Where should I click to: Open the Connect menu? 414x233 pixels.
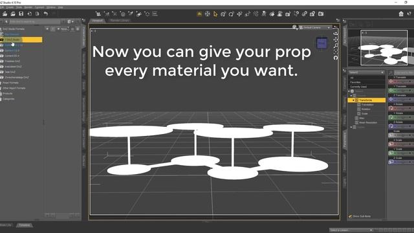[39, 7]
